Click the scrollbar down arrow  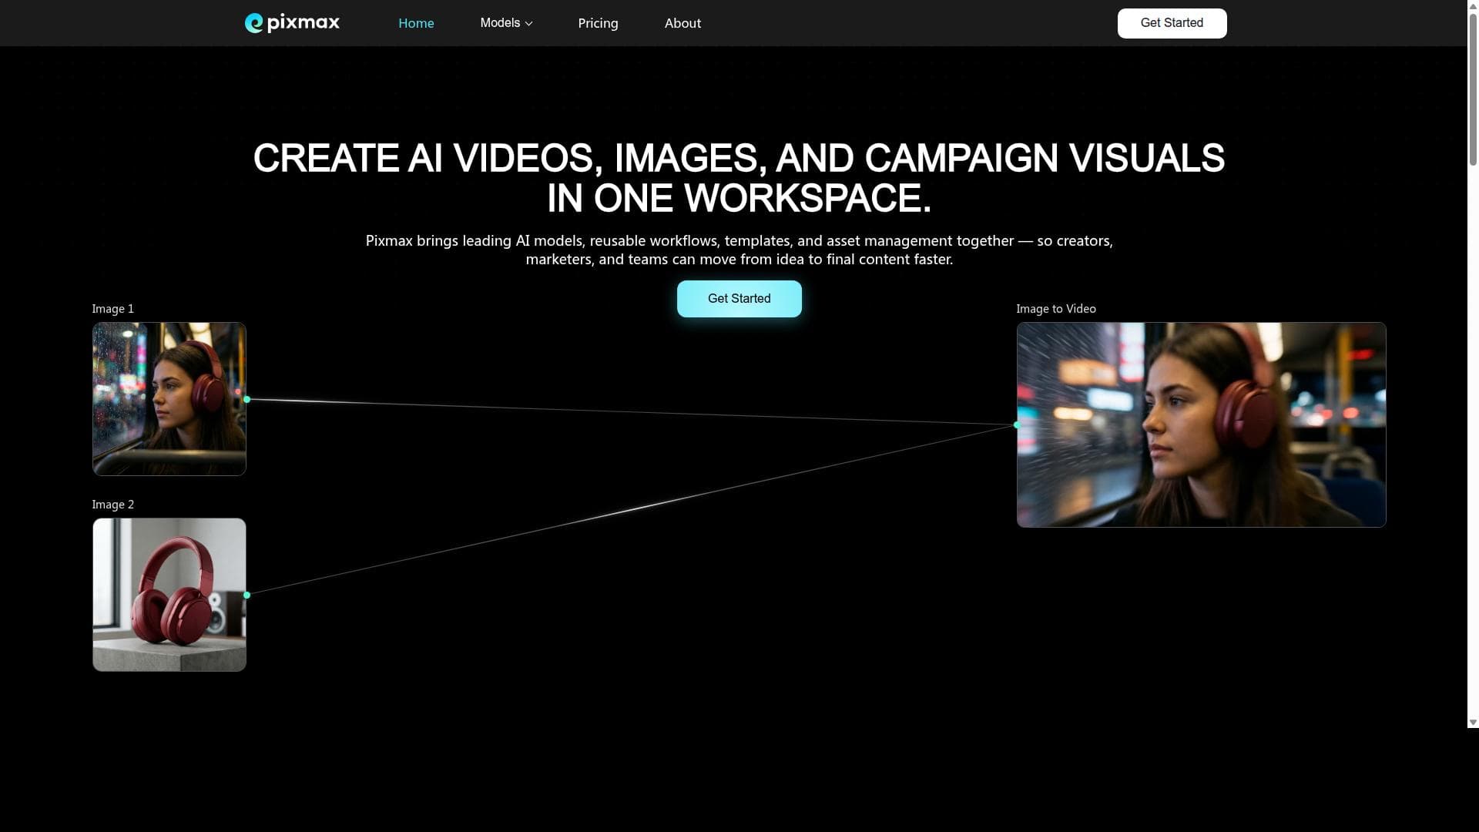1473,723
